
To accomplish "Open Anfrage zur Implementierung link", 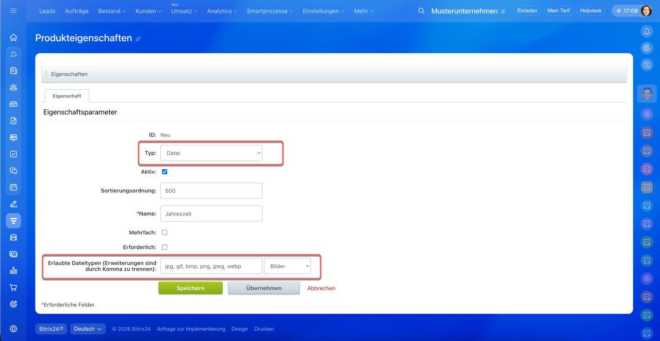I will coord(191,329).
